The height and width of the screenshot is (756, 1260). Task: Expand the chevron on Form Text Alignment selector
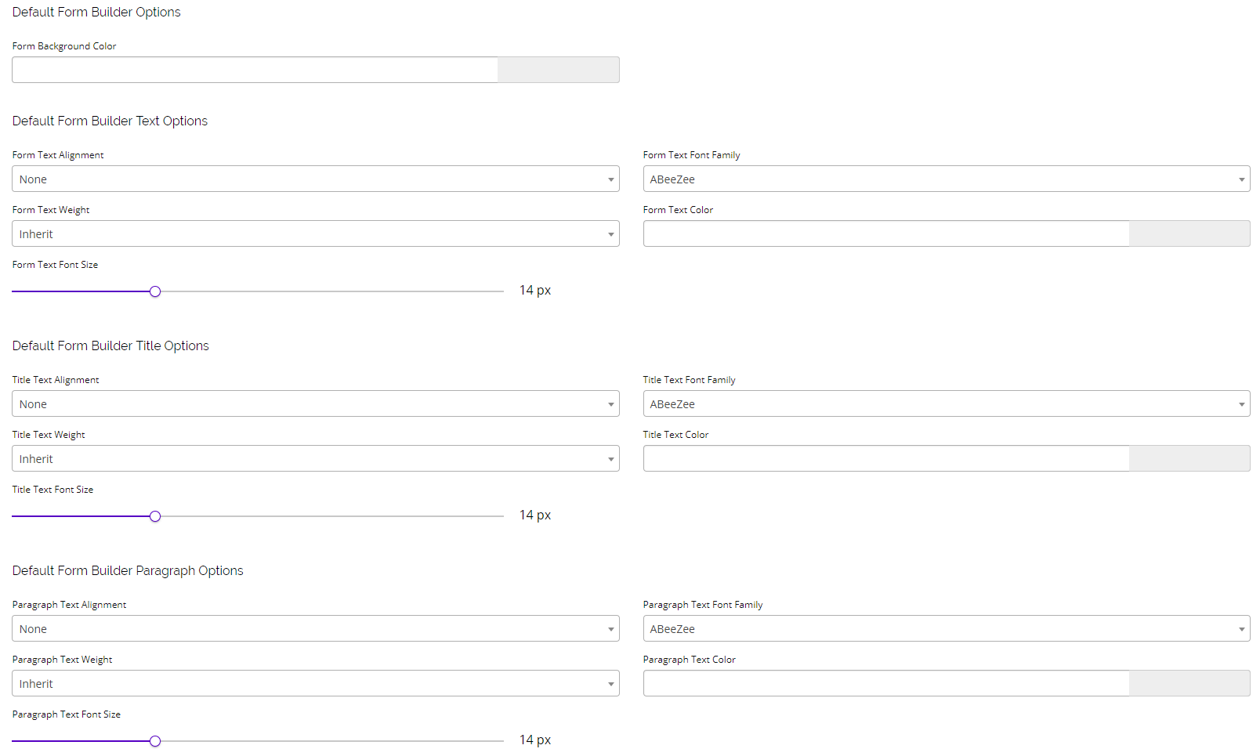[611, 179]
